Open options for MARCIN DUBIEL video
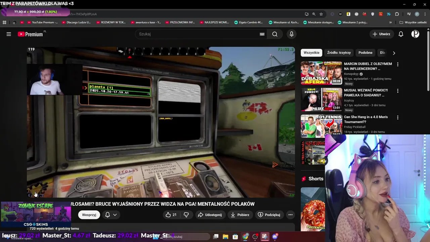Image resolution: width=430 pixels, height=242 pixels. [398, 64]
